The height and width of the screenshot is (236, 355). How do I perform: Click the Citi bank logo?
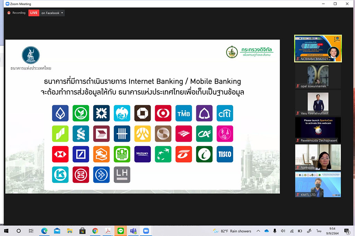coord(225,113)
